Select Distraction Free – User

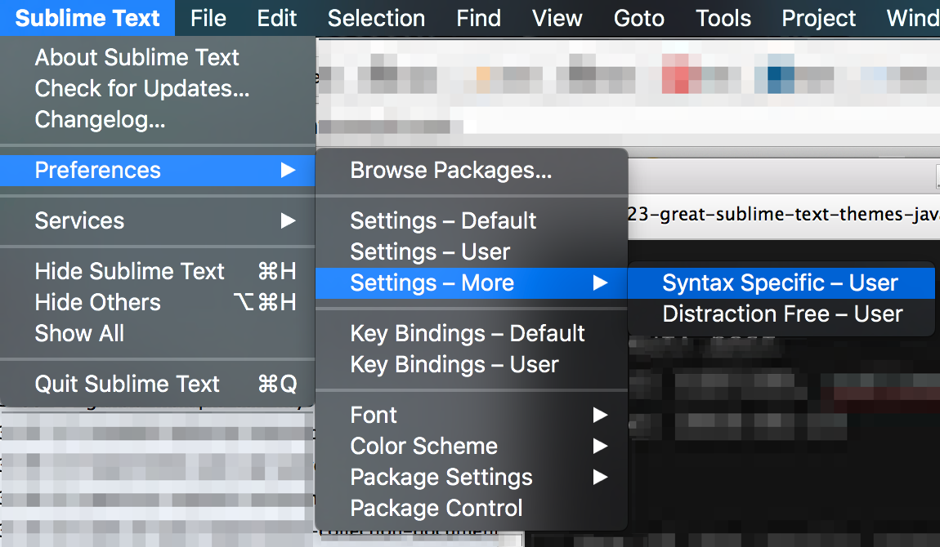pyautogui.click(x=781, y=314)
